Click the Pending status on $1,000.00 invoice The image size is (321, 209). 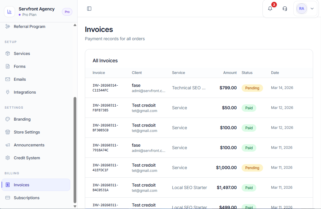(x=252, y=168)
